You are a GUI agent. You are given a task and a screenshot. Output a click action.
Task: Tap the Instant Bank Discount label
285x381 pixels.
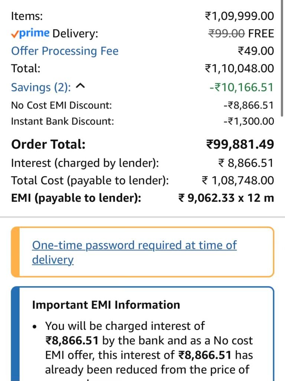click(62, 121)
